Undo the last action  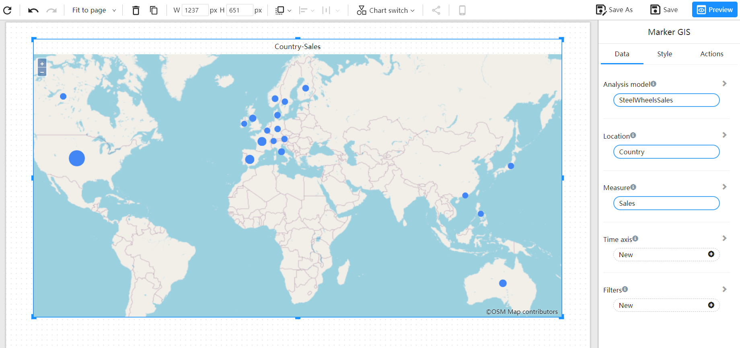(x=33, y=10)
